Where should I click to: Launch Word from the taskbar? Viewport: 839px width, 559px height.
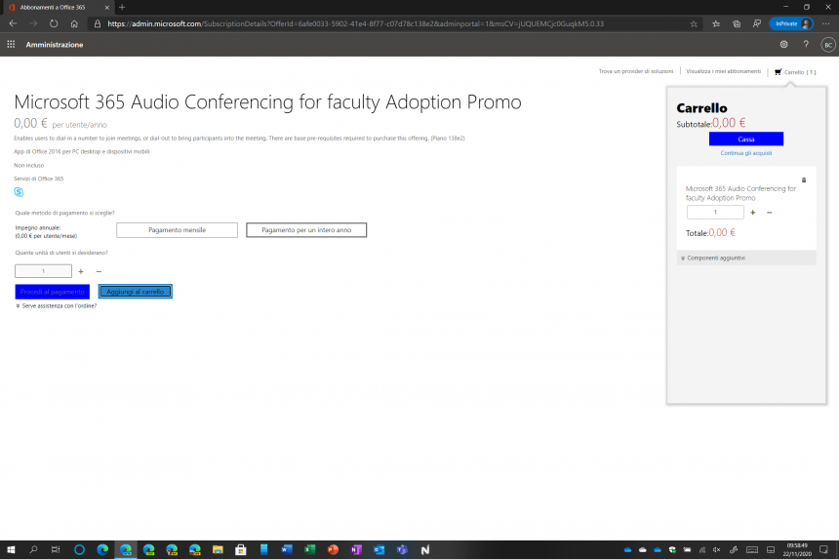[286, 549]
